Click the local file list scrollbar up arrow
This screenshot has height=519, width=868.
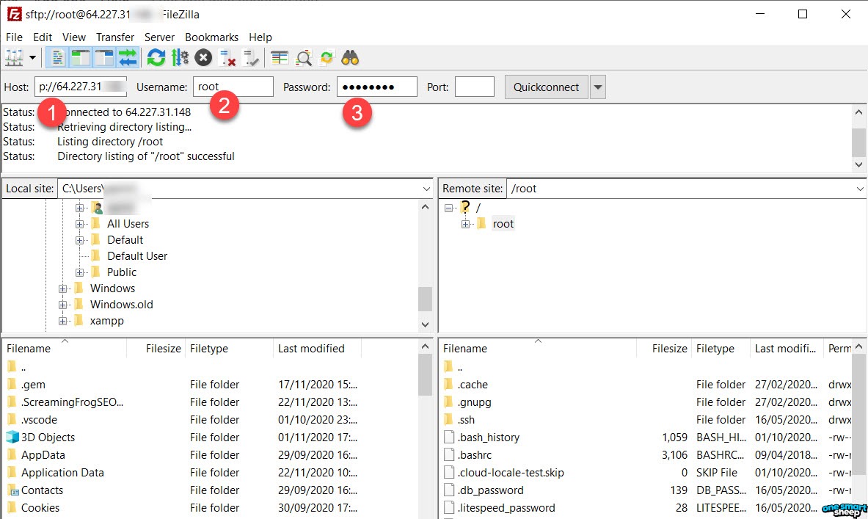click(x=425, y=346)
